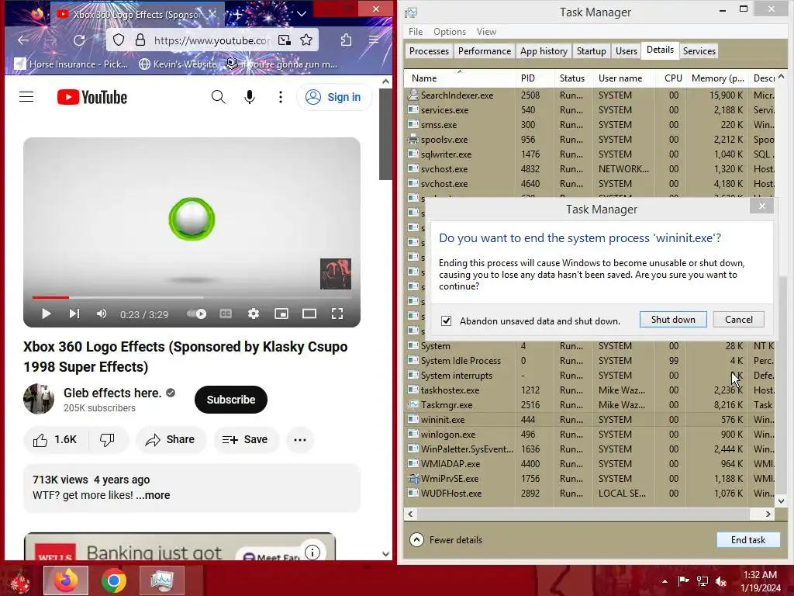Viewport: 794px width, 596px height.
Task: Open Firefox tracking protection shield icon
Action: click(x=119, y=40)
